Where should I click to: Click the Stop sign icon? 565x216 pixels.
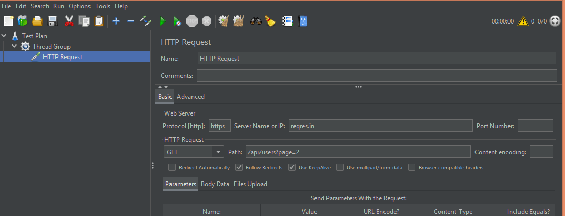pyautogui.click(x=191, y=21)
